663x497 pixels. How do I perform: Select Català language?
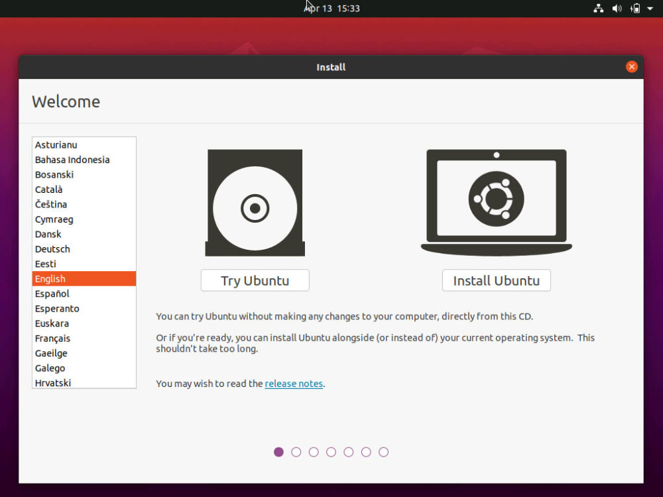point(84,190)
